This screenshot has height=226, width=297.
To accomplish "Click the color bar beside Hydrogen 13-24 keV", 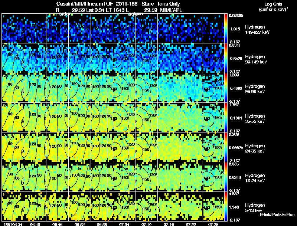I will point(226,177).
